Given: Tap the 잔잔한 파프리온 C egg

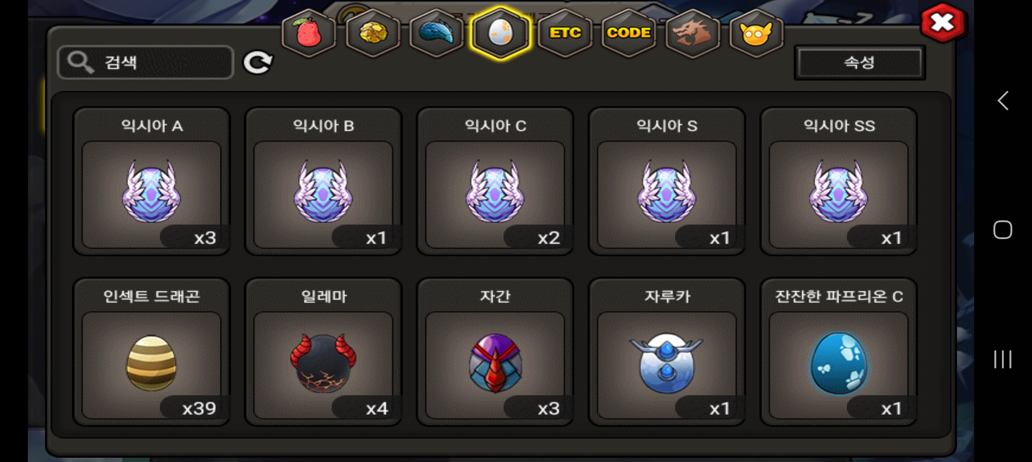Looking at the screenshot, I should click(x=839, y=352).
